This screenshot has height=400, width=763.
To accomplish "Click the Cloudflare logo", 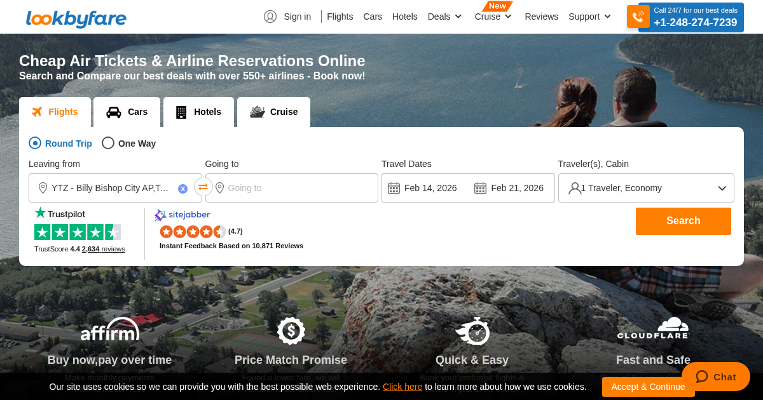I will pos(653,328).
